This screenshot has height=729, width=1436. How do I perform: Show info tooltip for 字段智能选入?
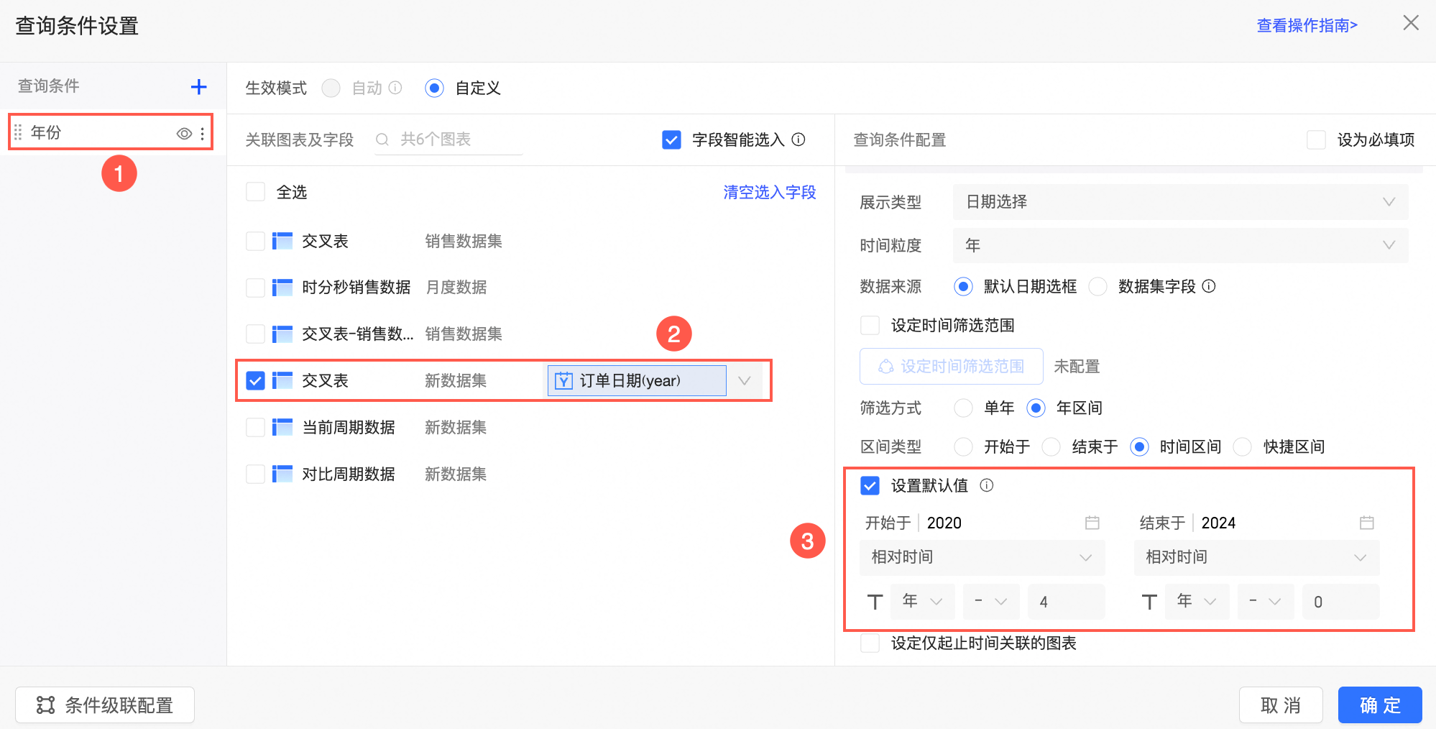[798, 139]
